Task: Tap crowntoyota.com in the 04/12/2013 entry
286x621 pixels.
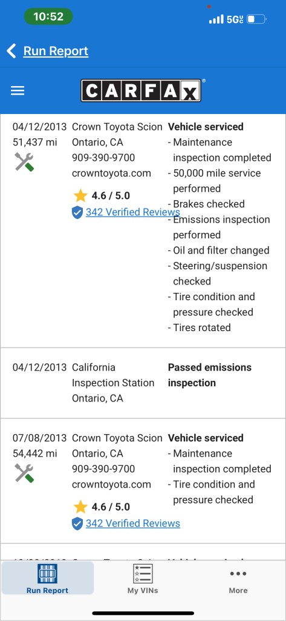Action: pyautogui.click(x=111, y=173)
